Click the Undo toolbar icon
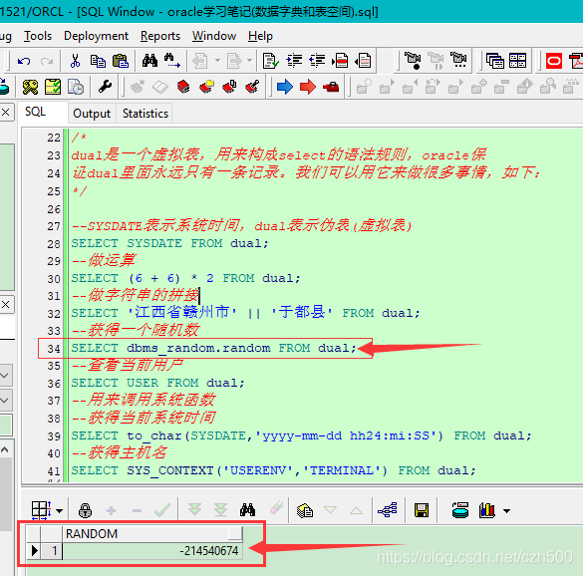The image size is (583, 576). [24, 61]
